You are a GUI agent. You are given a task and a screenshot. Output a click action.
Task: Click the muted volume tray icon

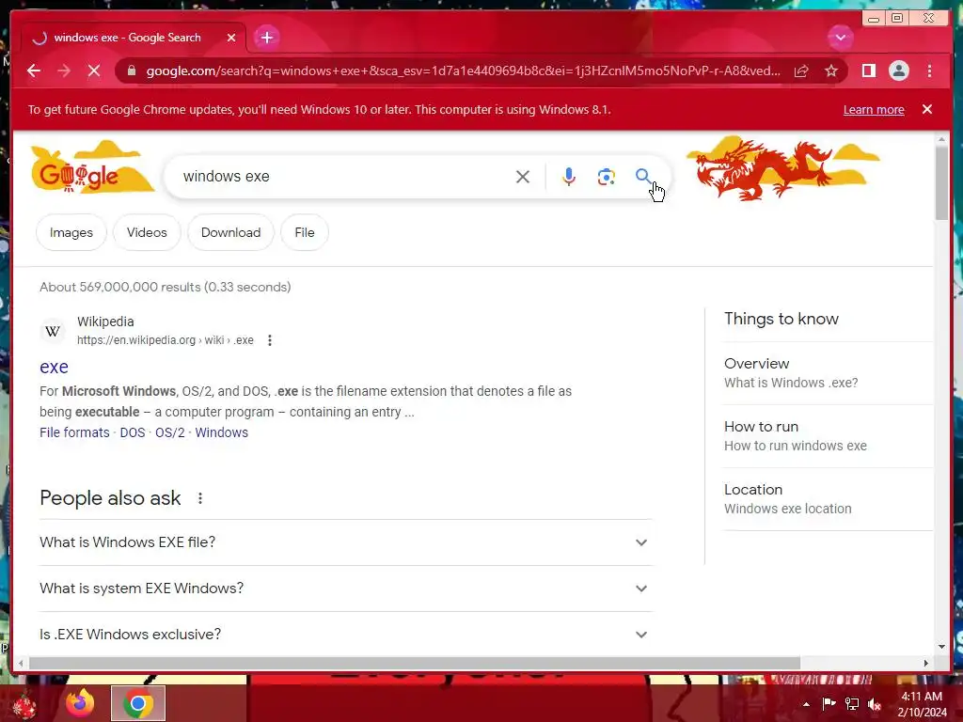point(875,704)
